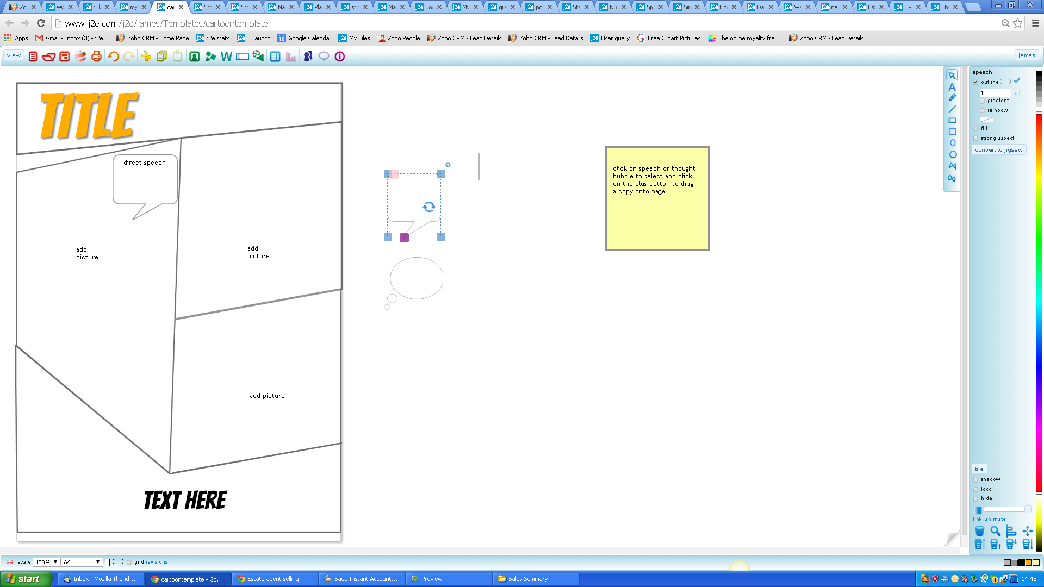
Task: Click the animate link
Action: pyautogui.click(x=995, y=519)
